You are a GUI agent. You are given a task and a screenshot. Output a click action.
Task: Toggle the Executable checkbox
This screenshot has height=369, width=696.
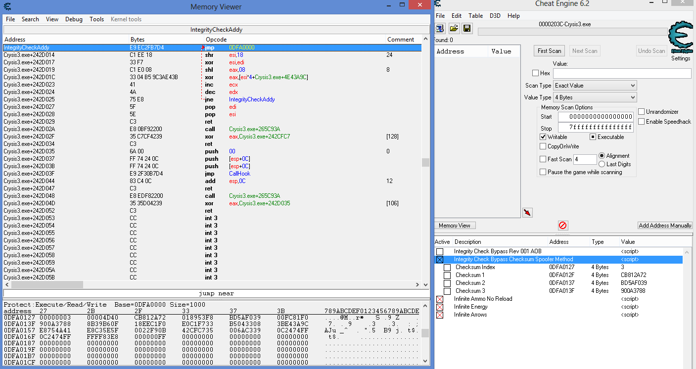593,137
